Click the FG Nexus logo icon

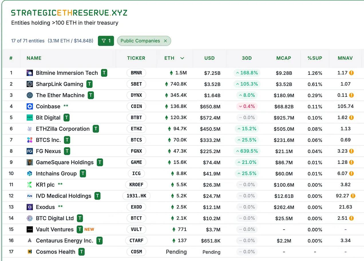[x=30, y=151]
